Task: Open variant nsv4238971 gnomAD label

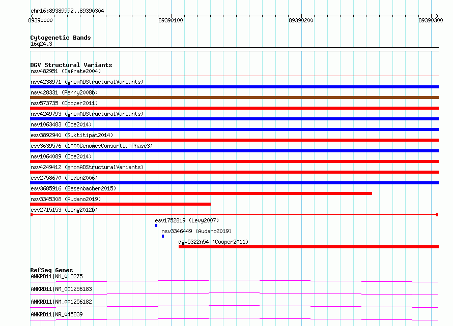Action: point(87,82)
